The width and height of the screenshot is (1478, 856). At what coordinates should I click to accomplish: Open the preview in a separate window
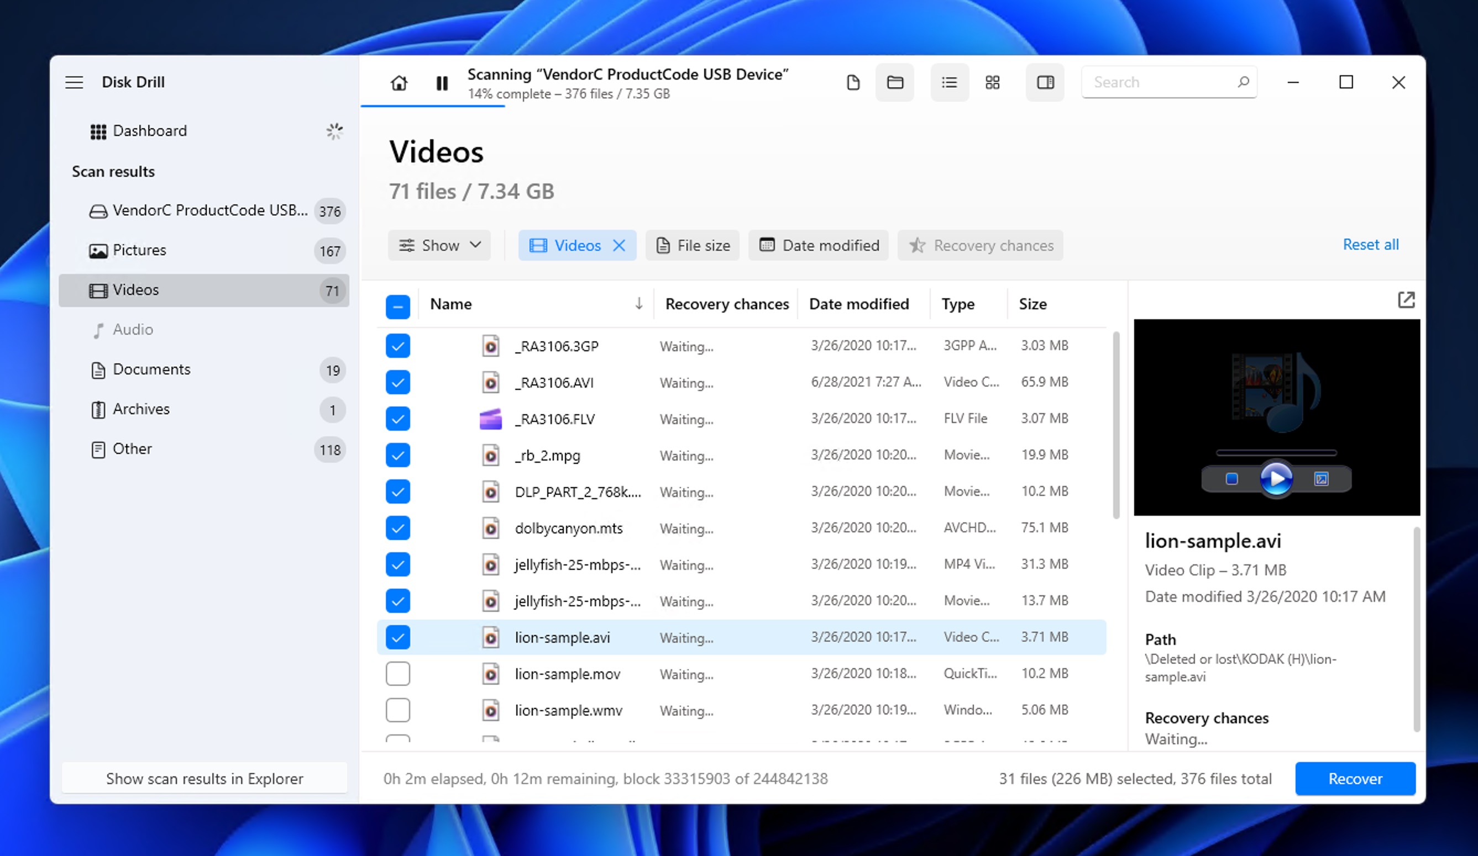click(1407, 299)
